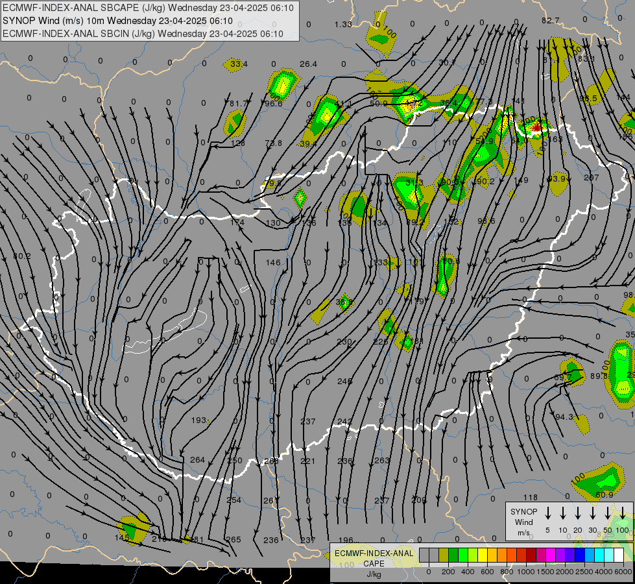Viewport: 635px width, 584px height.
Task: Click the 20 m/s wind arrow in legend
Action: pos(578,513)
